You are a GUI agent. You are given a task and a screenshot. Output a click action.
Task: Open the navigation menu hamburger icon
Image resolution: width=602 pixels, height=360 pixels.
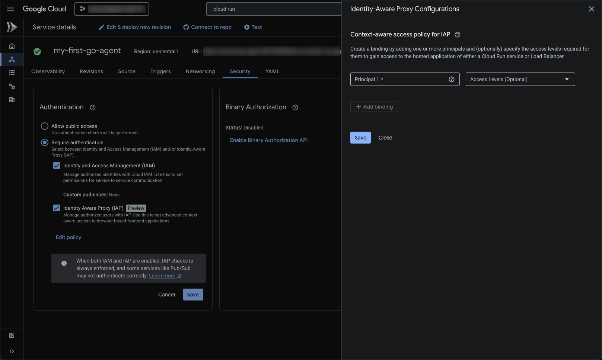pyautogui.click(x=10, y=9)
